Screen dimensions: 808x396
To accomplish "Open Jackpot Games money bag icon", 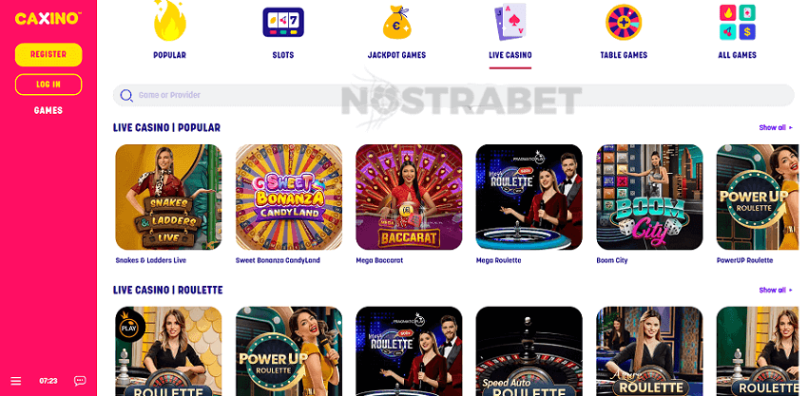I will [396, 23].
